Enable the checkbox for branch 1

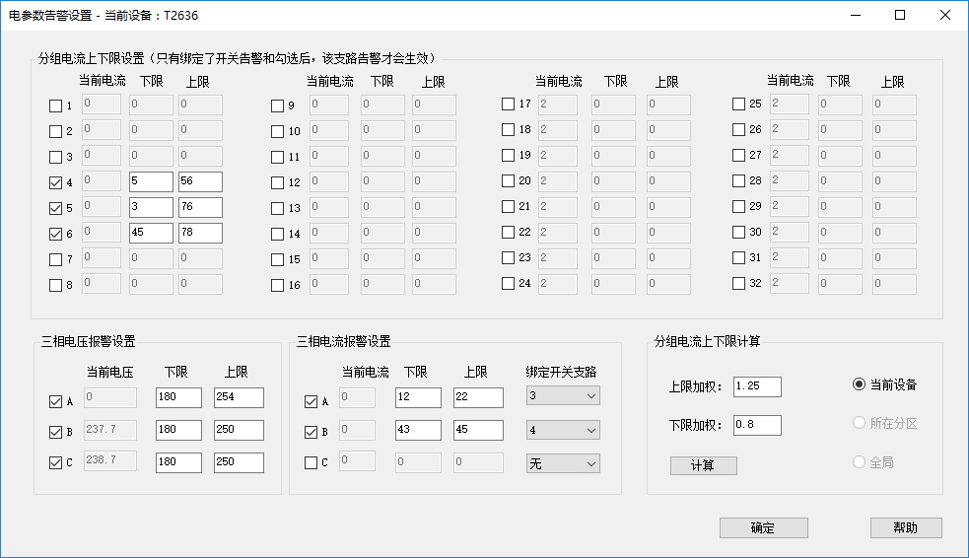(55, 105)
